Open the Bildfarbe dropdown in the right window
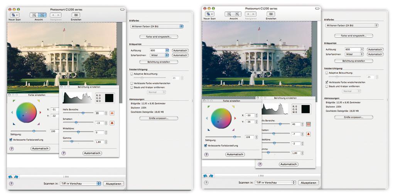The width and height of the screenshot is (395, 196). [x=352, y=25]
